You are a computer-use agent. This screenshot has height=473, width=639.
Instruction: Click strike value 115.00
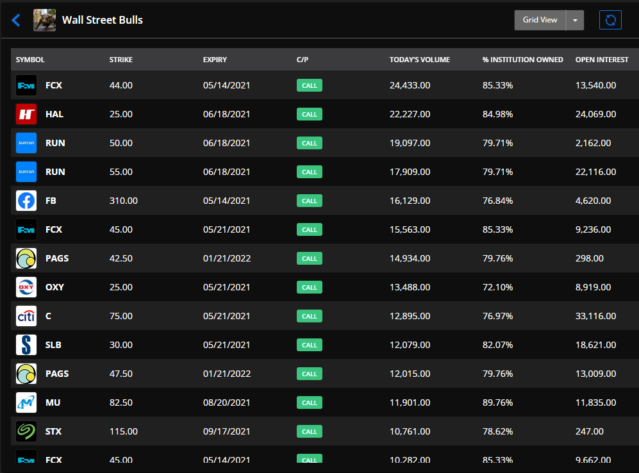[x=124, y=431]
